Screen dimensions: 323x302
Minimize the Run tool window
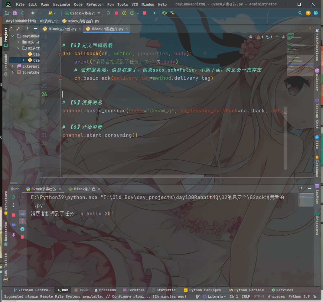coord(310,189)
